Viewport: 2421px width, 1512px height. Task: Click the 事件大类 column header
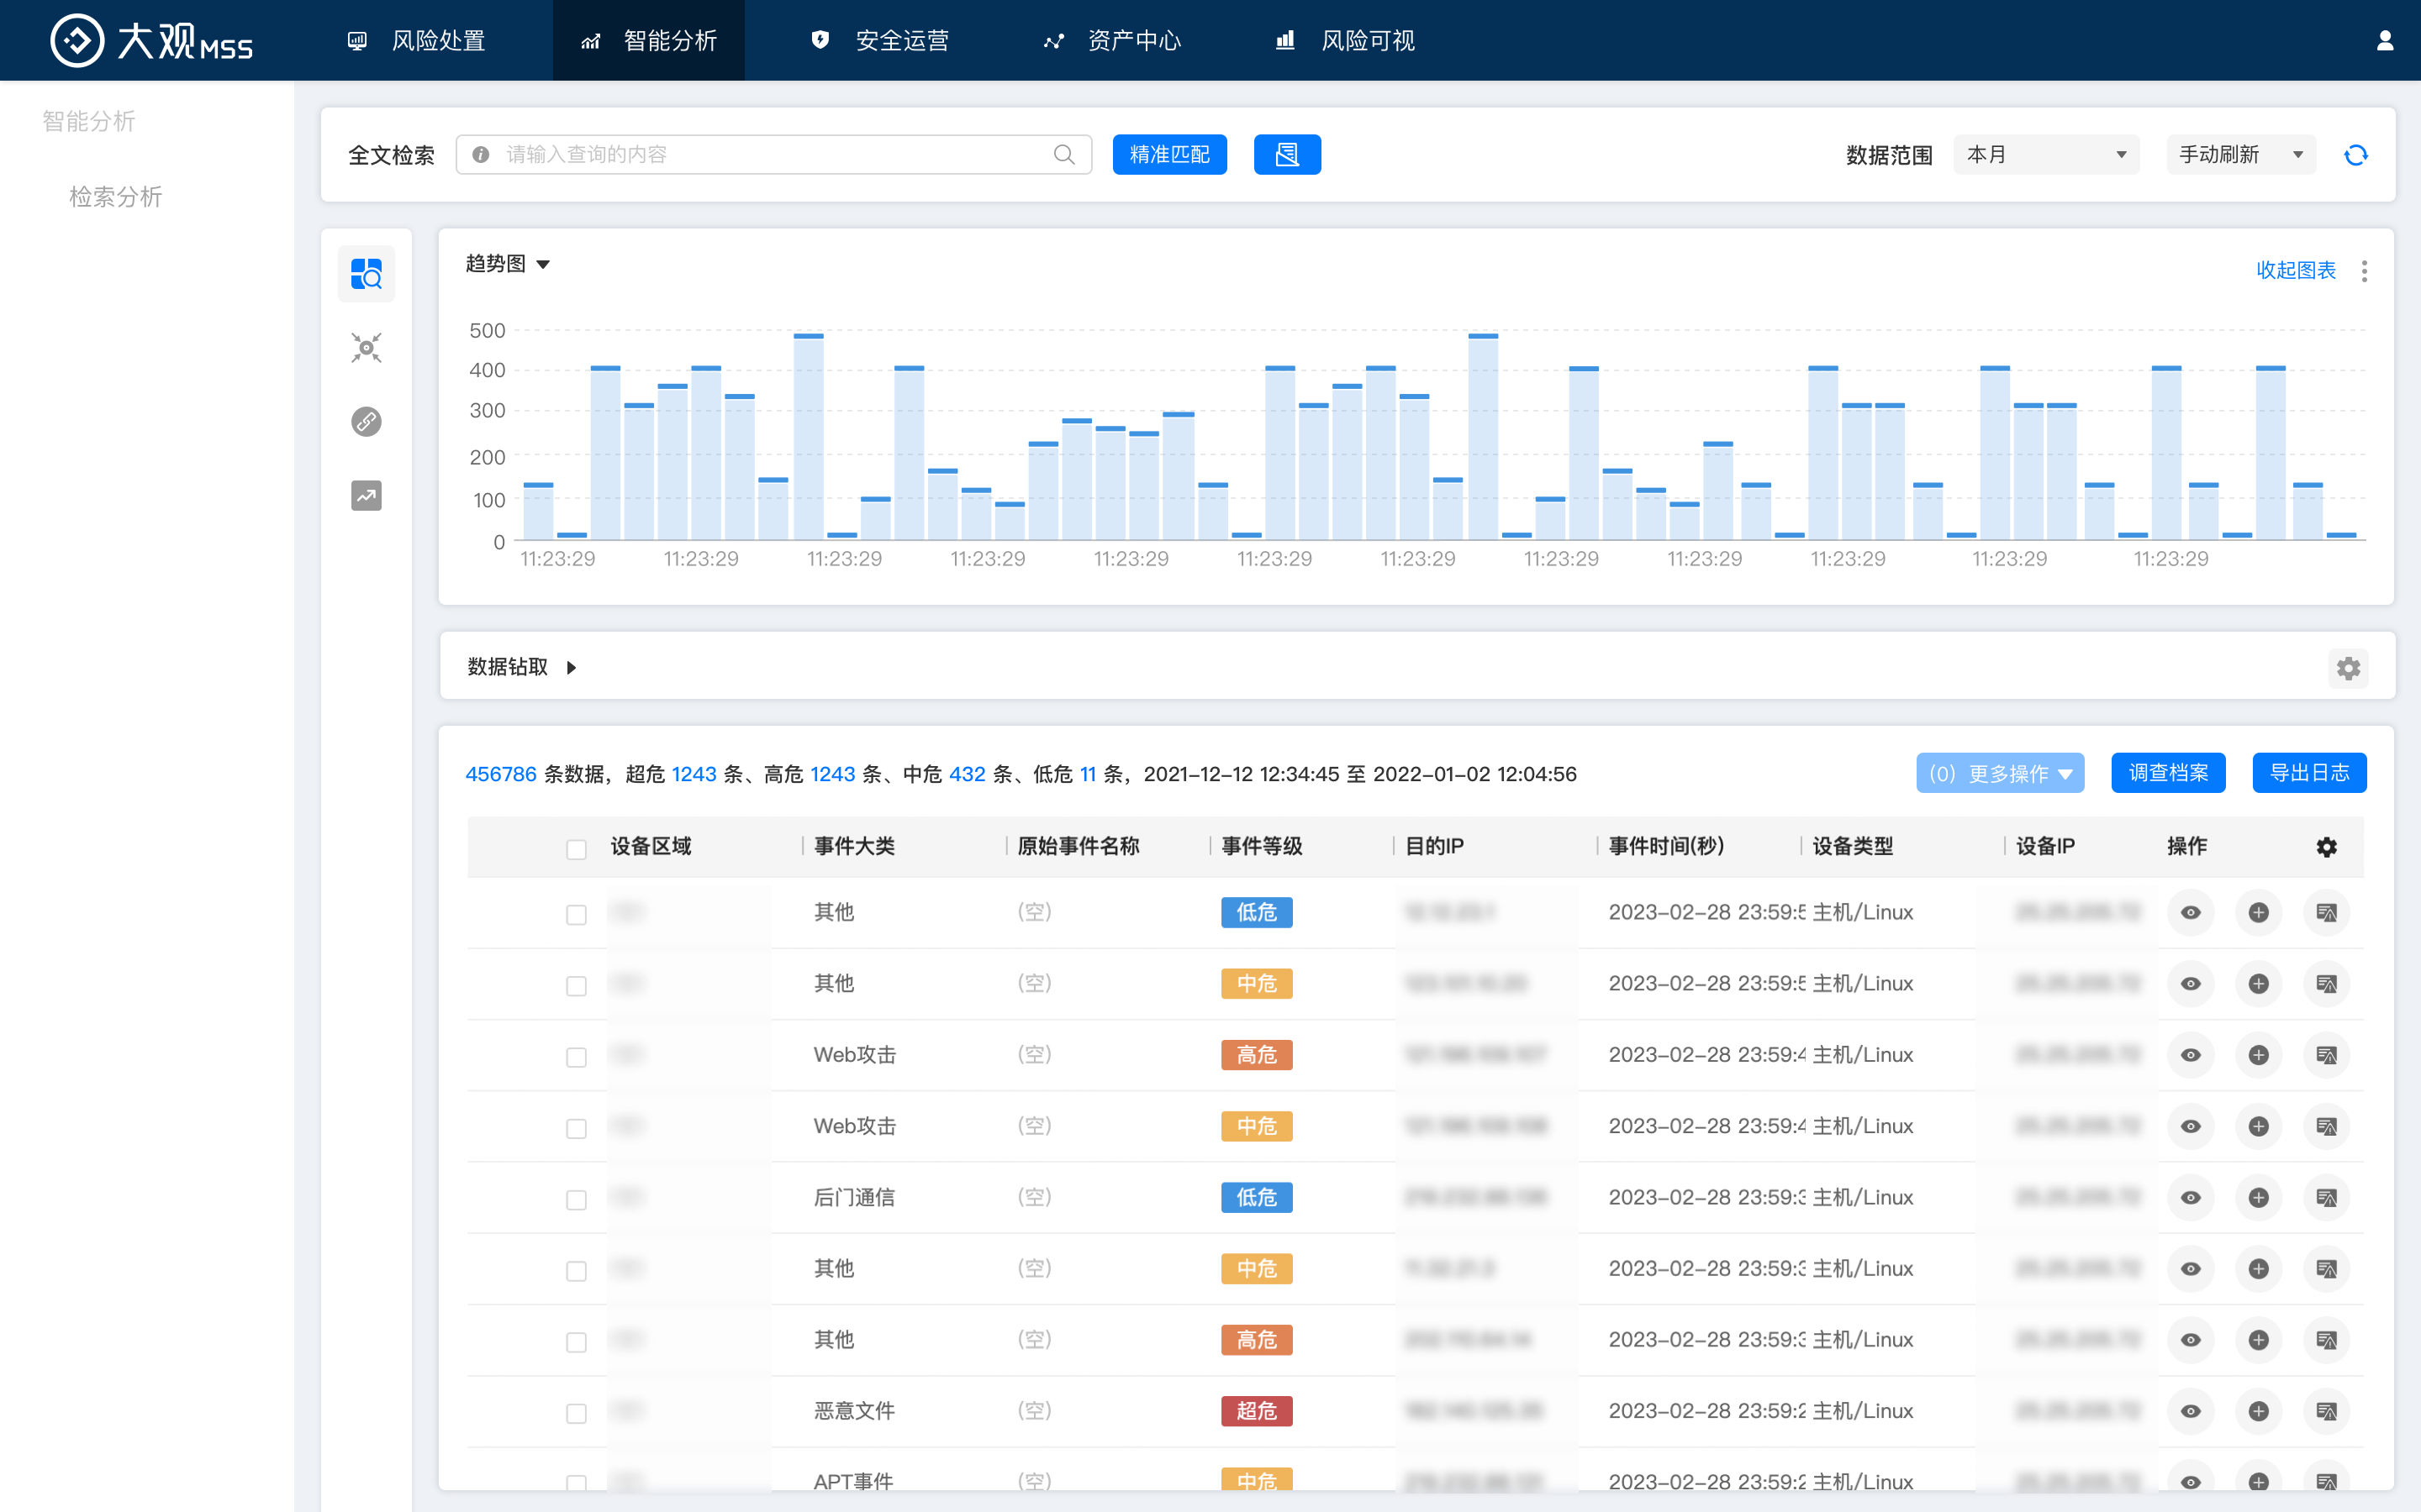tap(854, 846)
